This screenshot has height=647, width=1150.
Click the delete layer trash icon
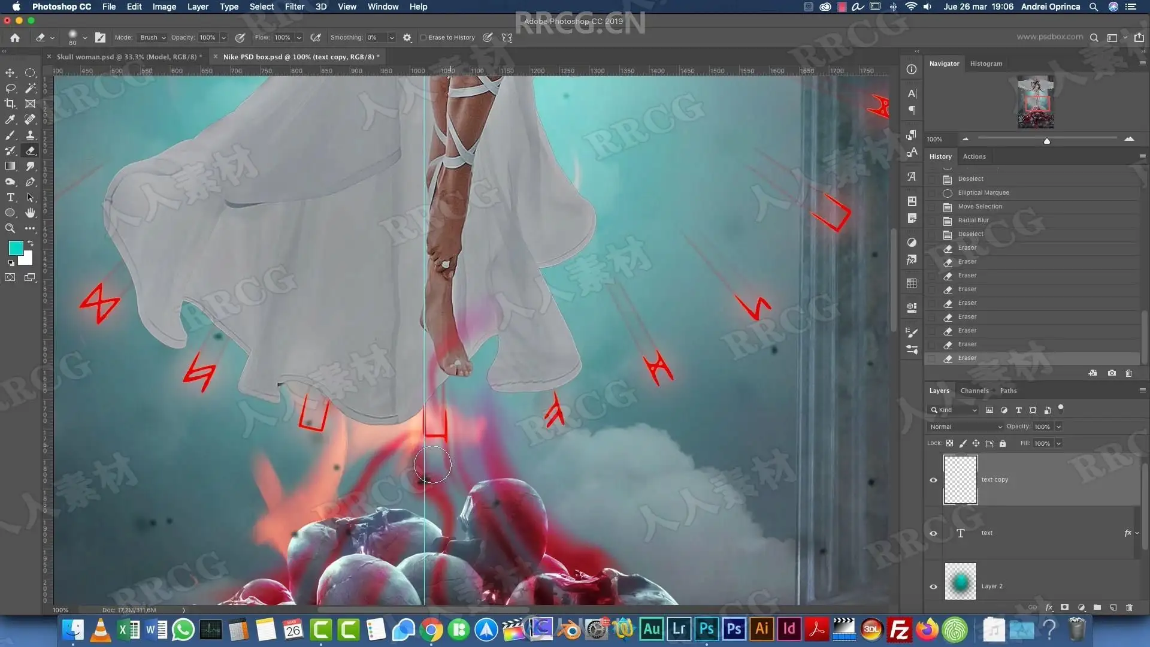[x=1129, y=607]
